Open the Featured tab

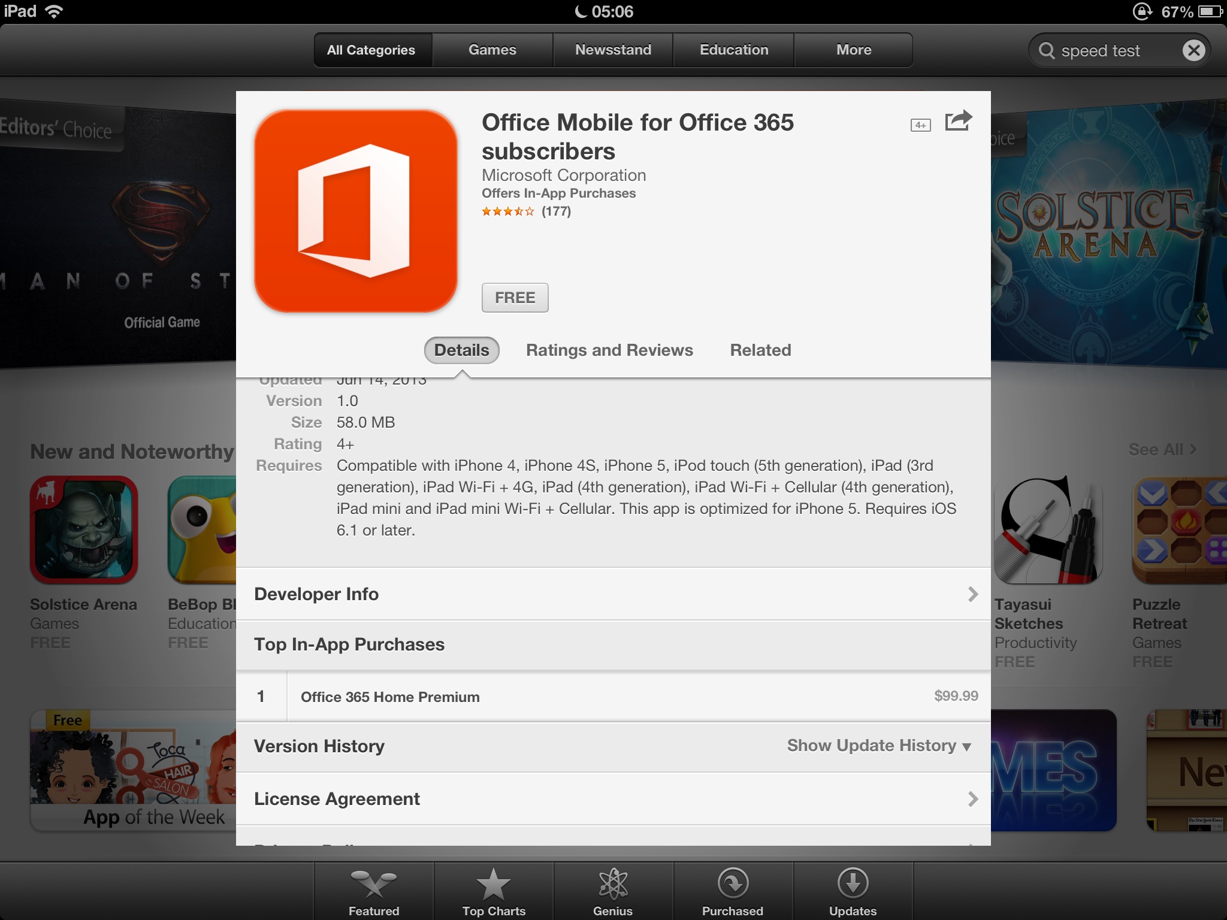point(374,892)
